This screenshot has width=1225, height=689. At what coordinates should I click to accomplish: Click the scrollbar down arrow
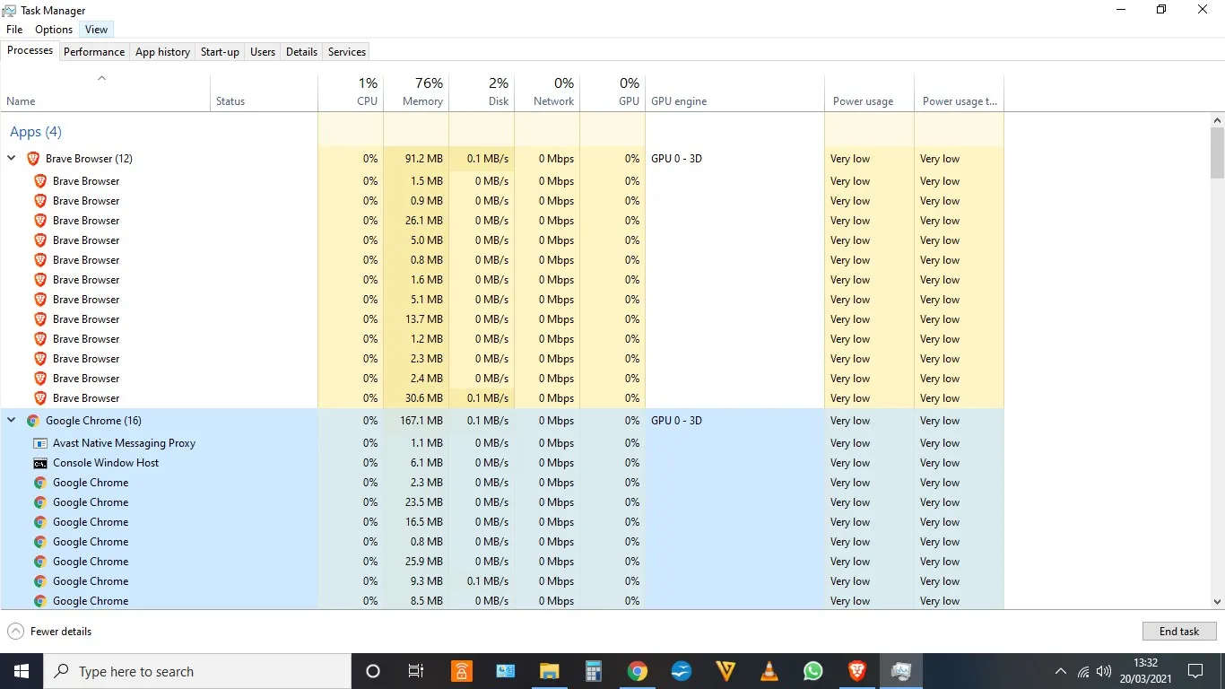point(1217,602)
